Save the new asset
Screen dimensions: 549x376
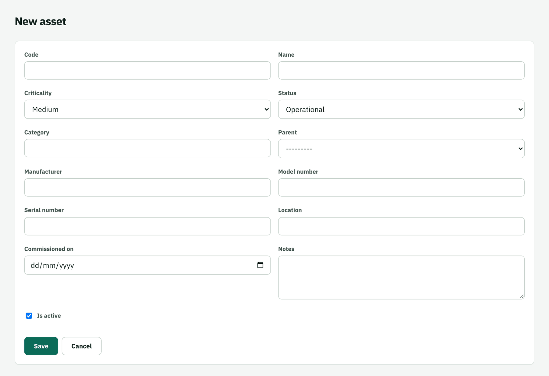(x=41, y=346)
